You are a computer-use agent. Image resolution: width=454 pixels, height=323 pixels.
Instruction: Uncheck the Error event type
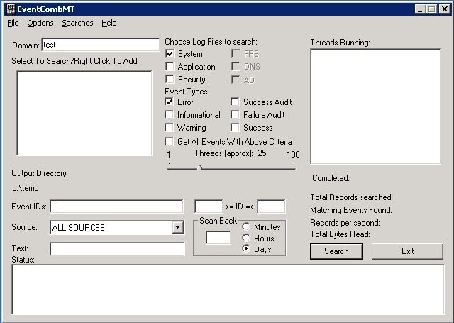click(169, 102)
